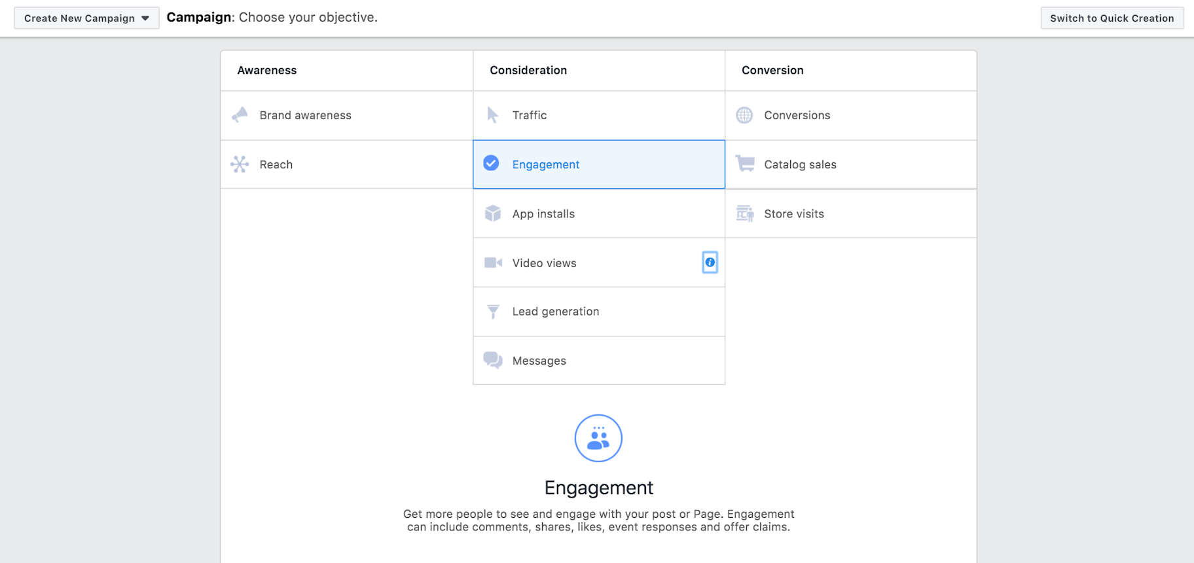Switch to Quick Creation mode

pyautogui.click(x=1112, y=18)
